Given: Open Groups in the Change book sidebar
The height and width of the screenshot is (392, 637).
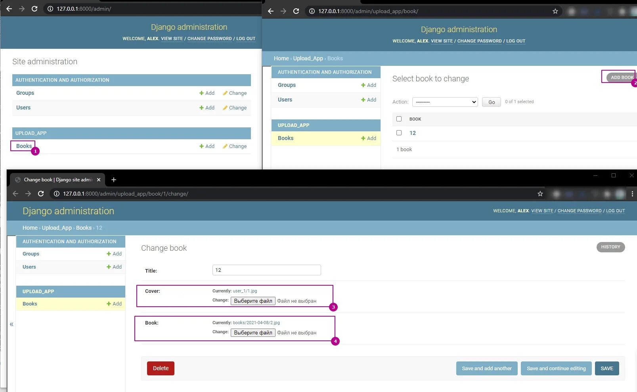Looking at the screenshot, I should pyautogui.click(x=31, y=254).
